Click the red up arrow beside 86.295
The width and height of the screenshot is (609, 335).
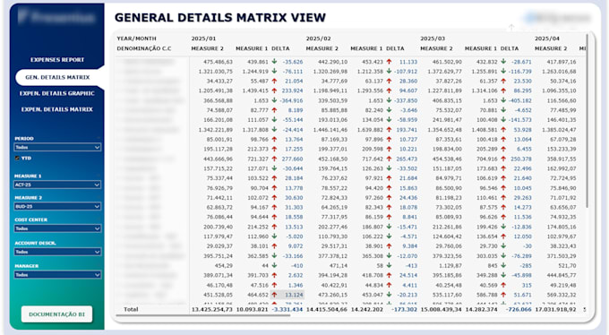pyautogui.click(x=503, y=90)
